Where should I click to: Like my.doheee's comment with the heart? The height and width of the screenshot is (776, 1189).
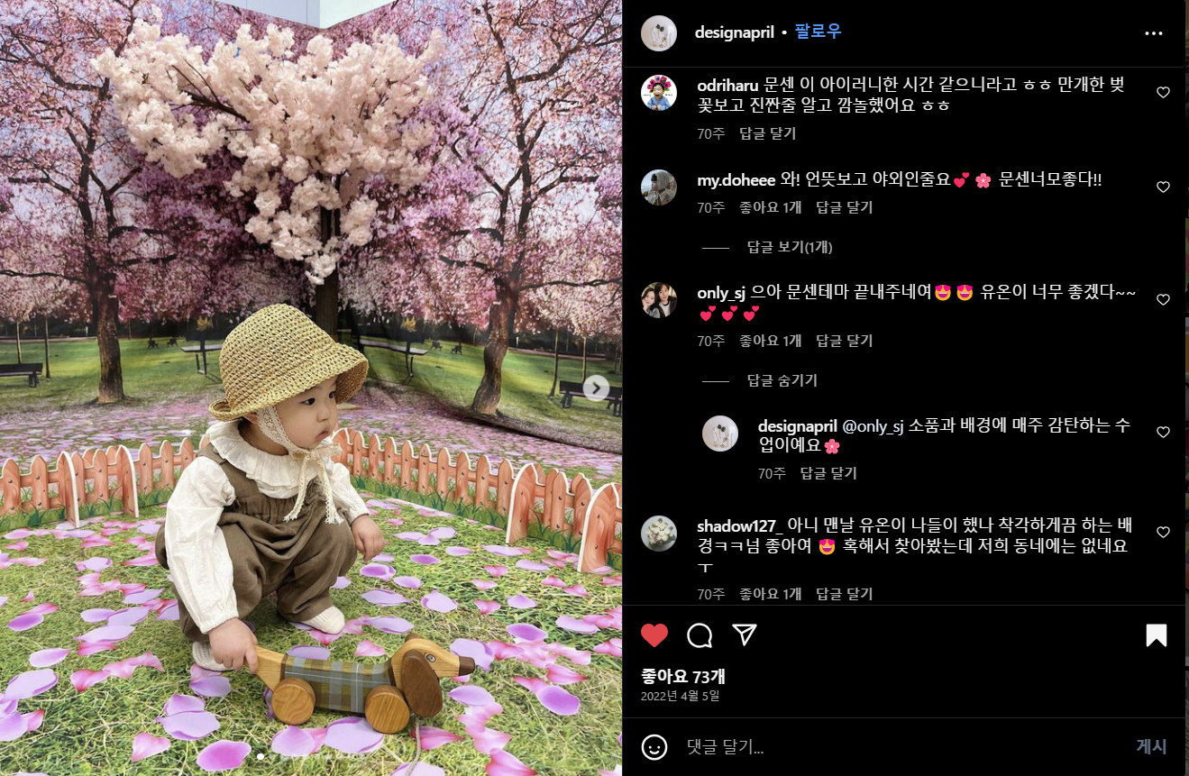[x=1163, y=187]
